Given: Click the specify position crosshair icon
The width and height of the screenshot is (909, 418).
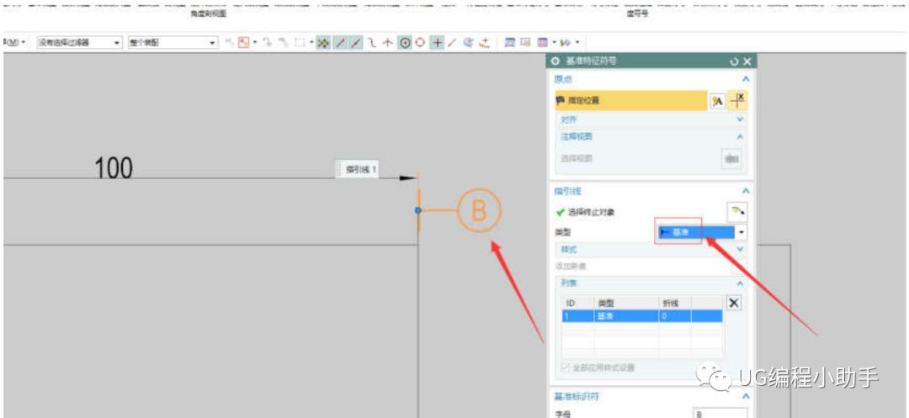Looking at the screenshot, I should [738, 100].
